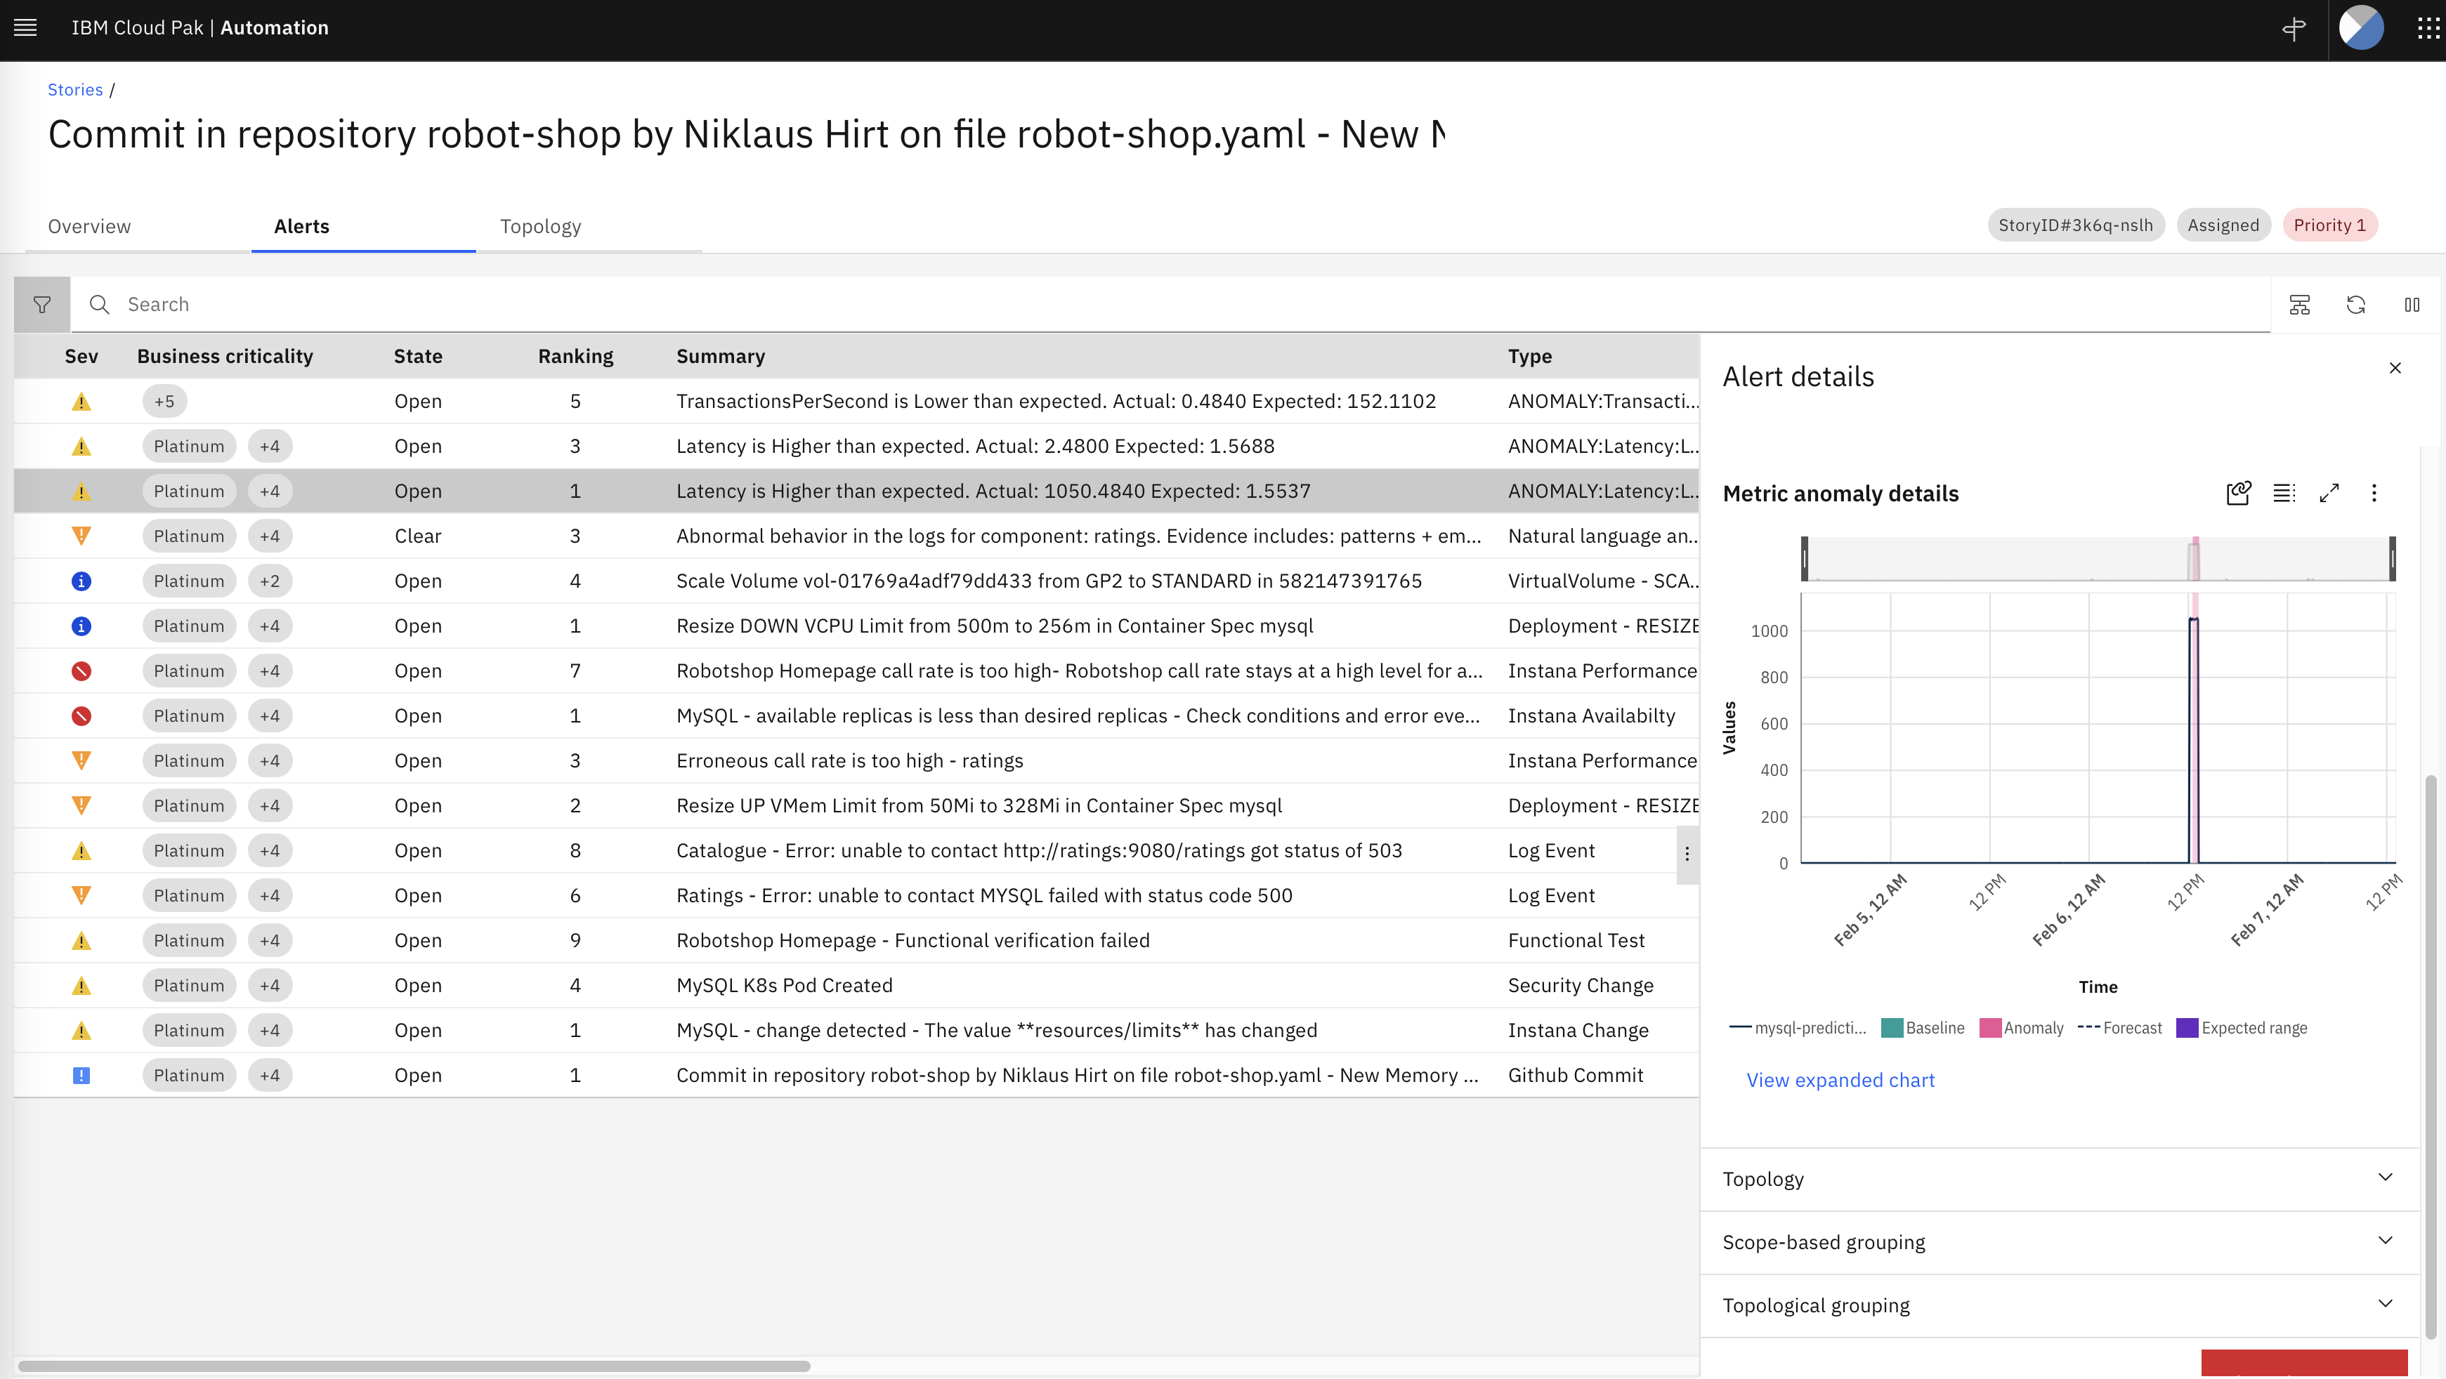Open row overflow menu for Catalogue alert
Screen dimensions: 2446x1379
click(x=1687, y=853)
